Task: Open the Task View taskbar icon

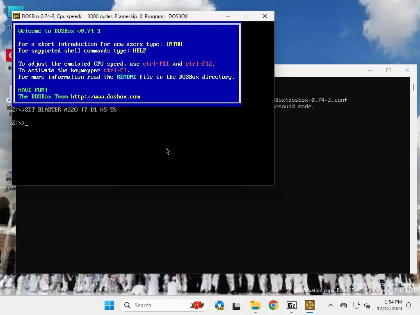Action: [x=236, y=306]
